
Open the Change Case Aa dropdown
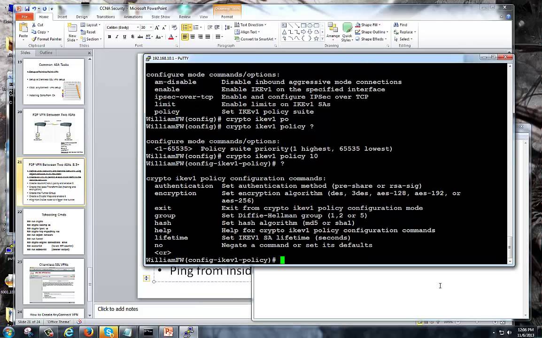pos(159,37)
